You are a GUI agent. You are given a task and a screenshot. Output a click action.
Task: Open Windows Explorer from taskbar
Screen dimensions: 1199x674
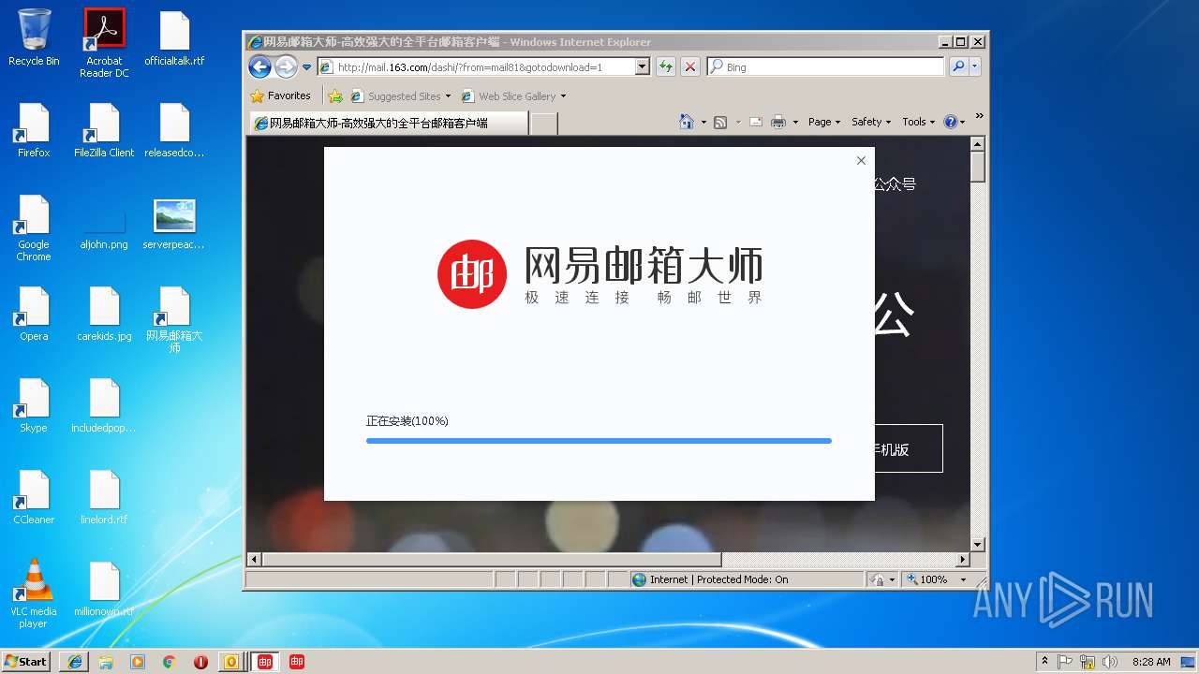tap(106, 662)
